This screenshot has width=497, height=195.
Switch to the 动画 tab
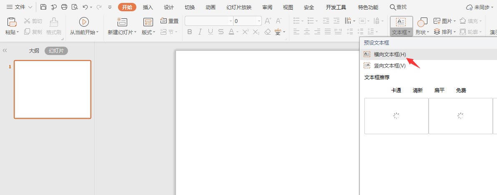pos(211,7)
